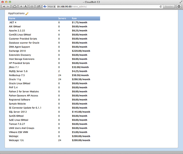The image size is (183, 154).
Task: Open the Share button in the toolbar
Action: click(x=38, y=6)
